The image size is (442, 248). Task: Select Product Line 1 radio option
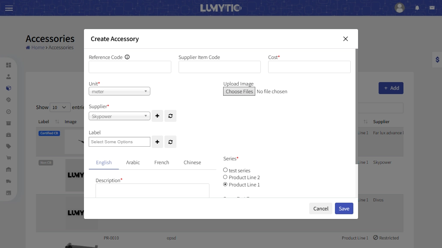pyautogui.click(x=225, y=184)
